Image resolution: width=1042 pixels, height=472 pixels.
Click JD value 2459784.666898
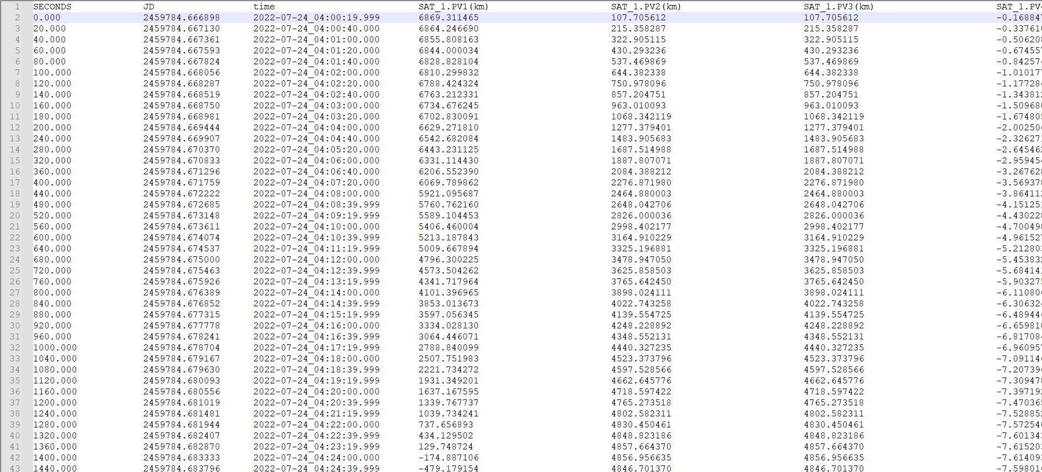coord(182,18)
